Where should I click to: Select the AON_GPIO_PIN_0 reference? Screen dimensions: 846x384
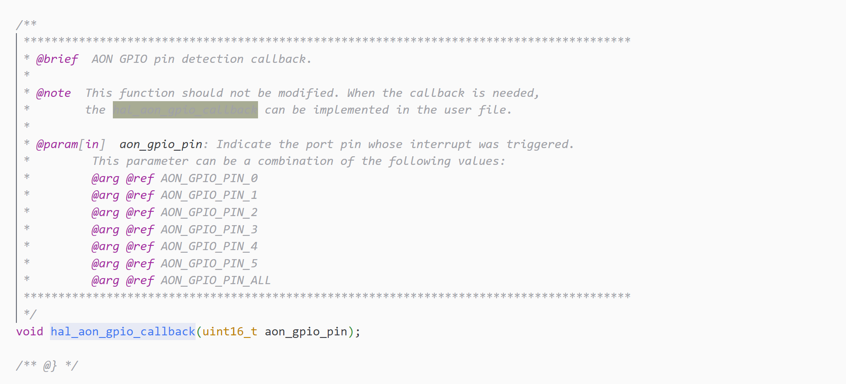(x=209, y=178)
